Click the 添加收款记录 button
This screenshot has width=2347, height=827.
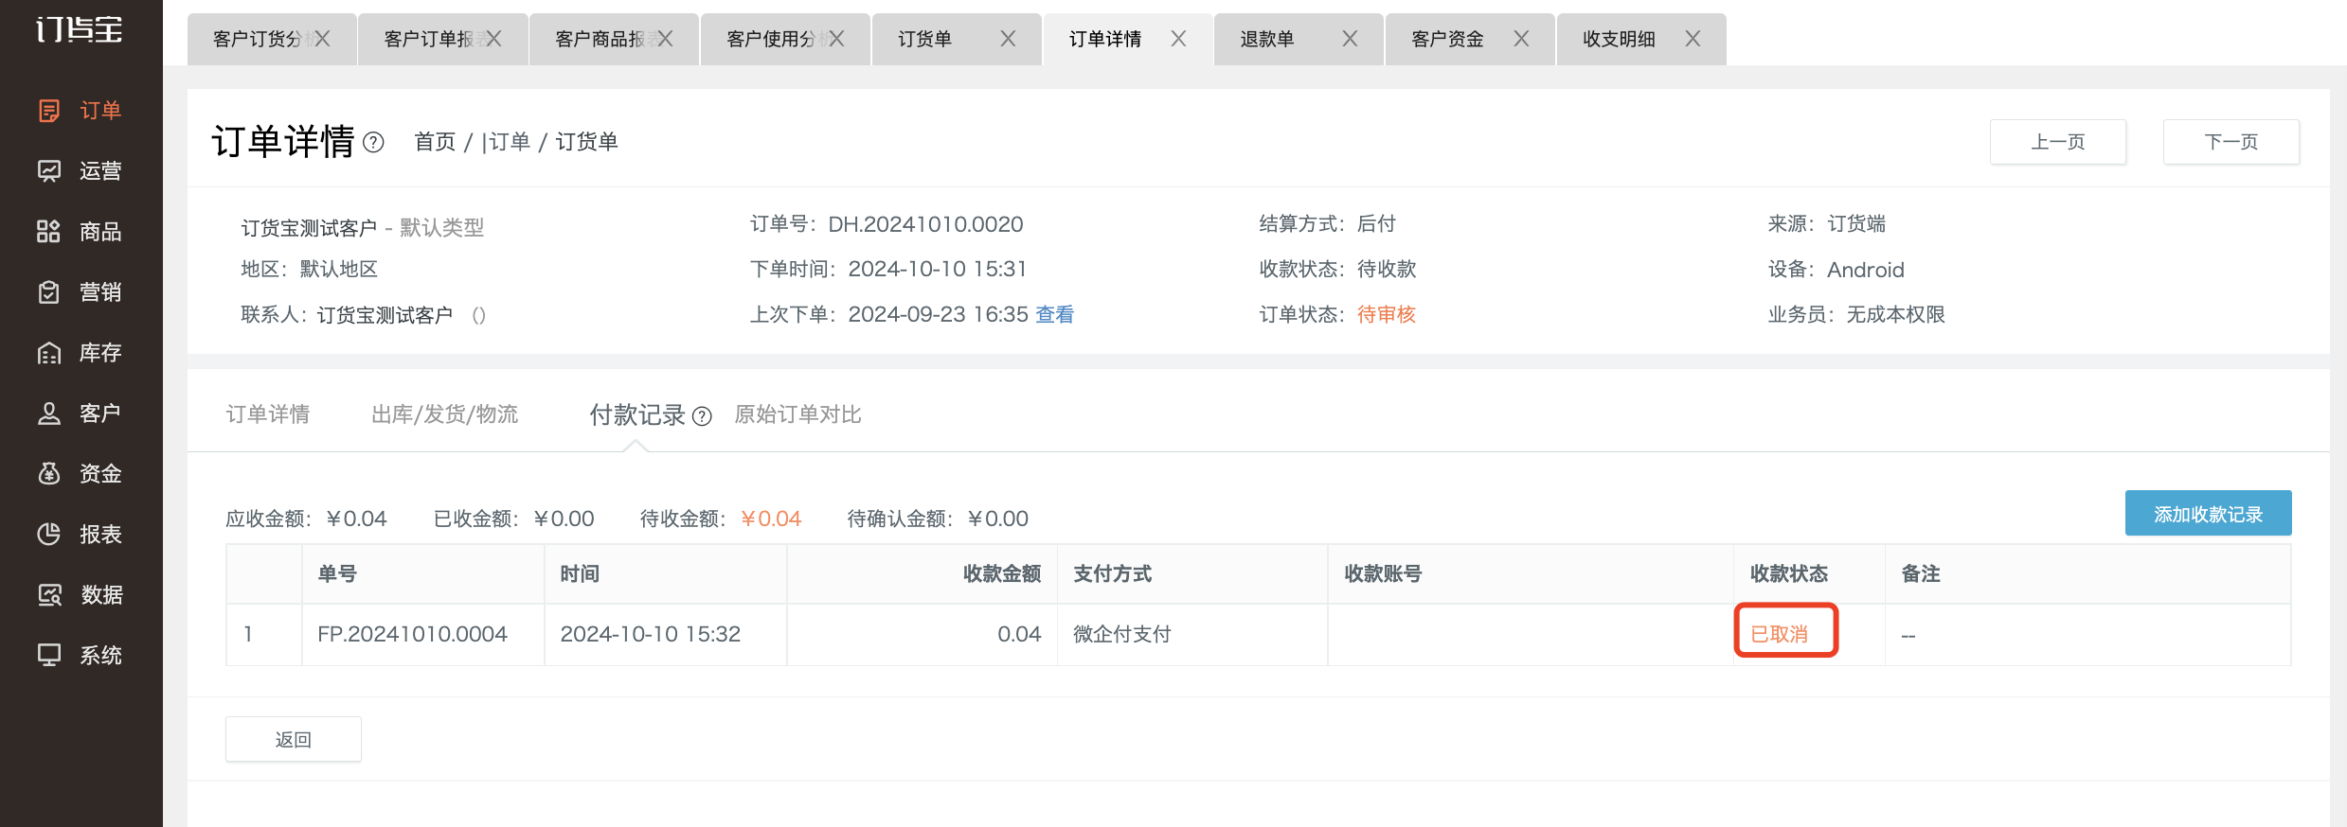coord(2209,514)
